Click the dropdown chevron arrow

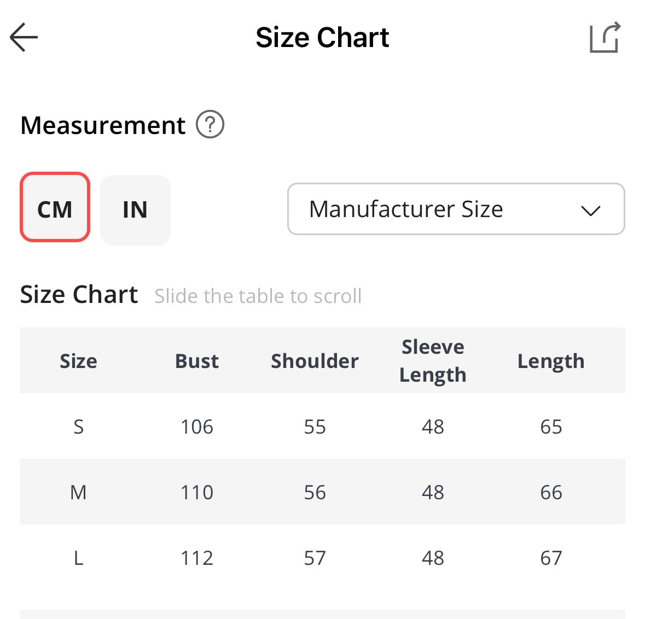pyautogui.click(x=590, y=211)
